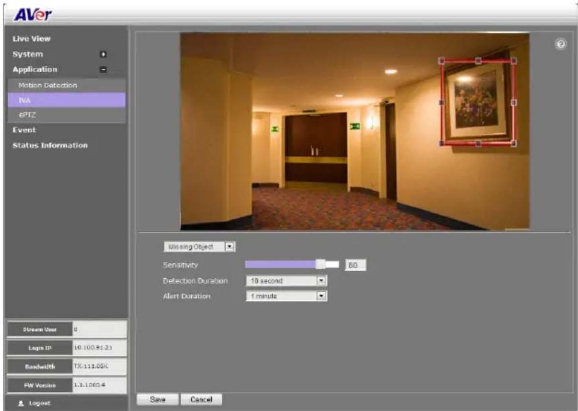The height and width of the screenshot is (411, 578).
Task: Expand the System menu plus icon
Action: (103, 54)
